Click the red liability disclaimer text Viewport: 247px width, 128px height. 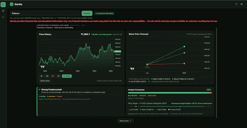(114, 21)
